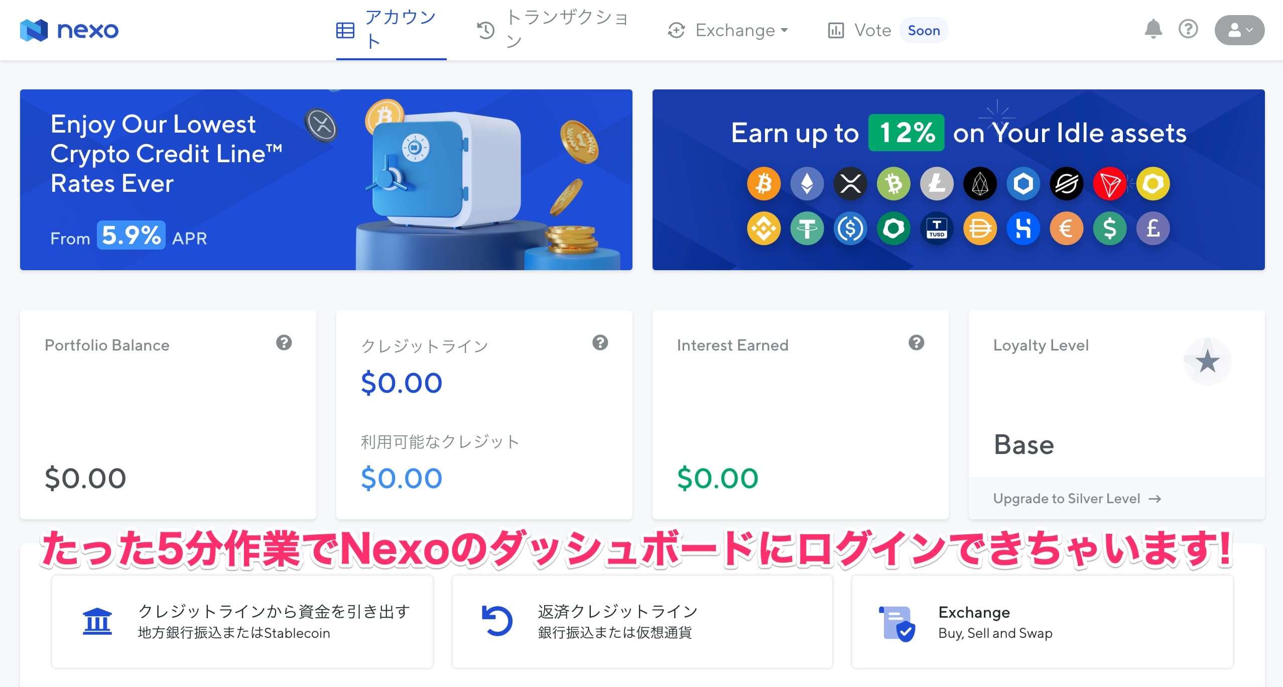Open the notifications bell icon

tap(1153, 30)
